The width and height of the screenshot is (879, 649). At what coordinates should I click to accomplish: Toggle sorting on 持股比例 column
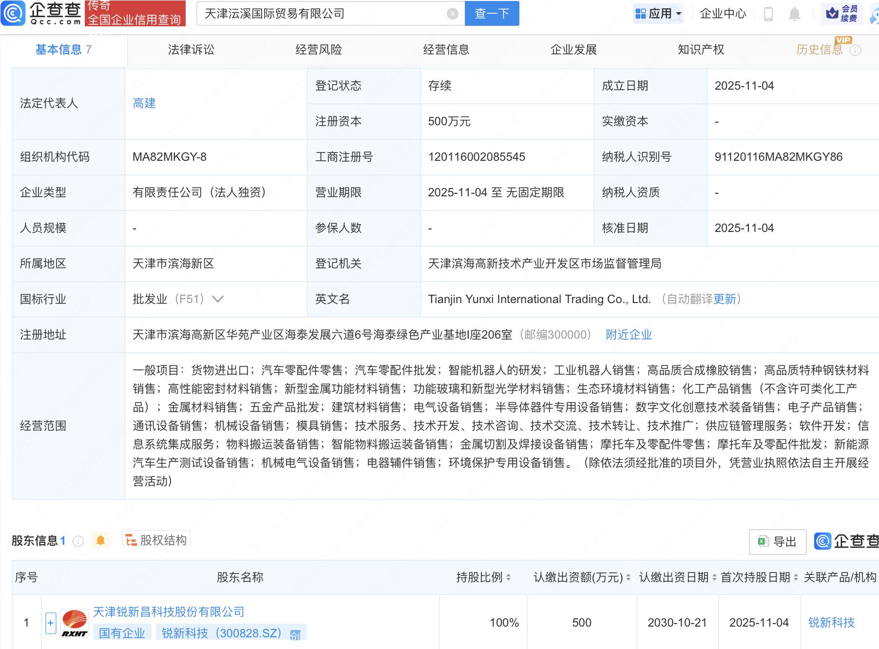[x=508, y=578]
